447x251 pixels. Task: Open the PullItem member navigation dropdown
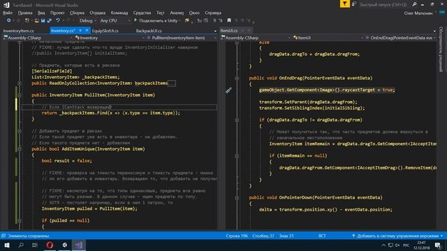pyautogui.click(x=182, y=38)
